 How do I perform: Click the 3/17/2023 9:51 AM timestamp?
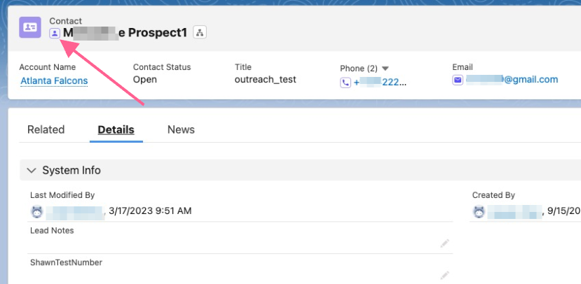click(x=150, y=211)
